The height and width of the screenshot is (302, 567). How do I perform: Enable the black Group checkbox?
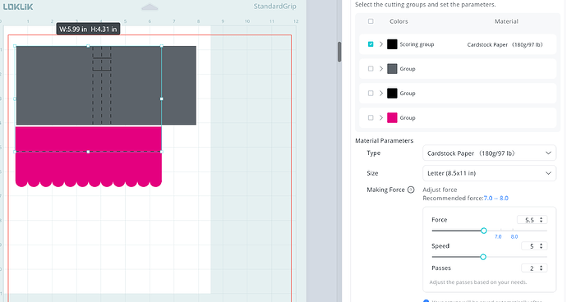(371, 94)
